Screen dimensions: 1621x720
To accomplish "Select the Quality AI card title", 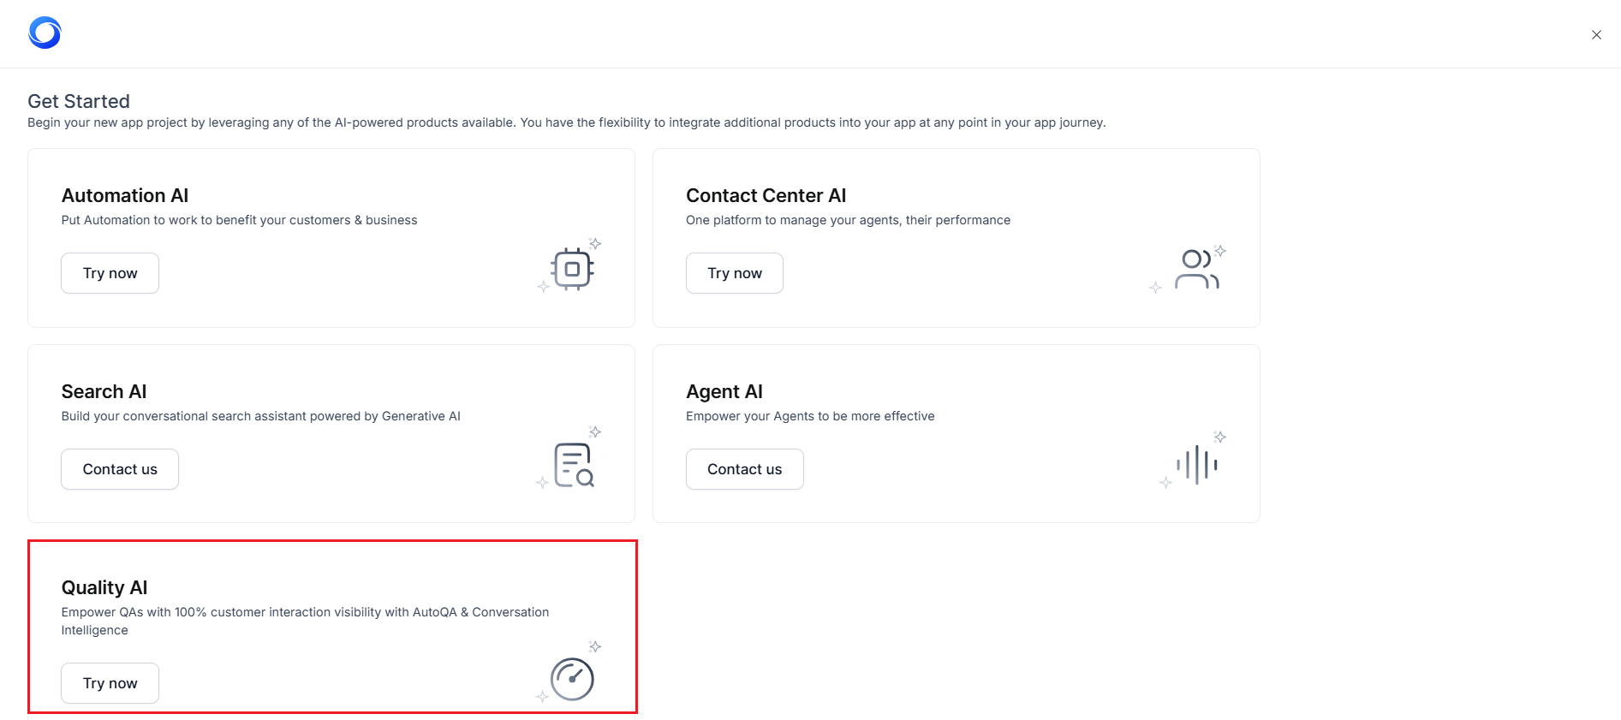I will pyautogui.click(x=104, y=588).
